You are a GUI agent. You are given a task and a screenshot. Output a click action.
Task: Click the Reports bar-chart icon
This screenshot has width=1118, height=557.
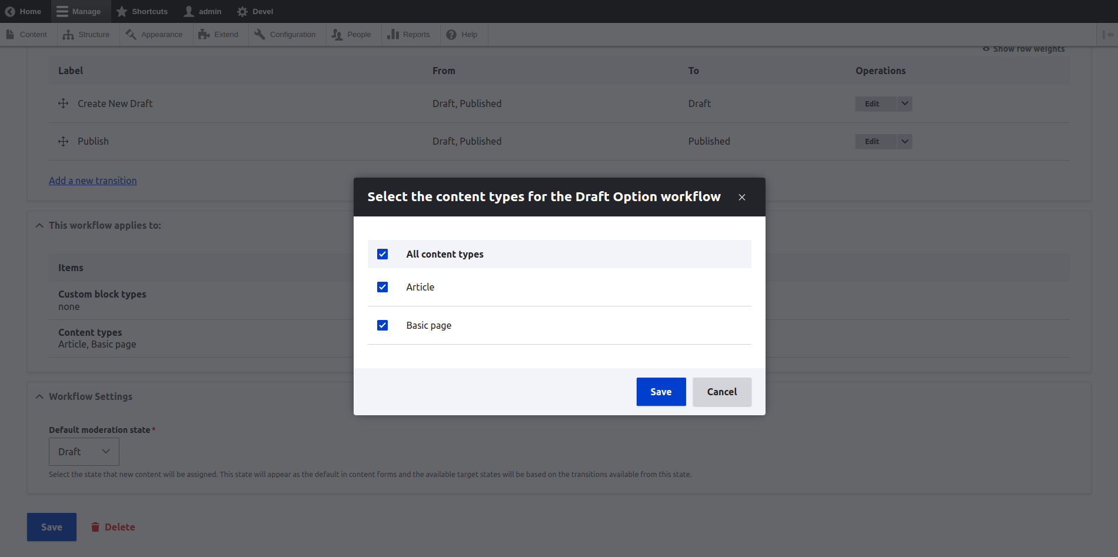(x=392, y=34)
